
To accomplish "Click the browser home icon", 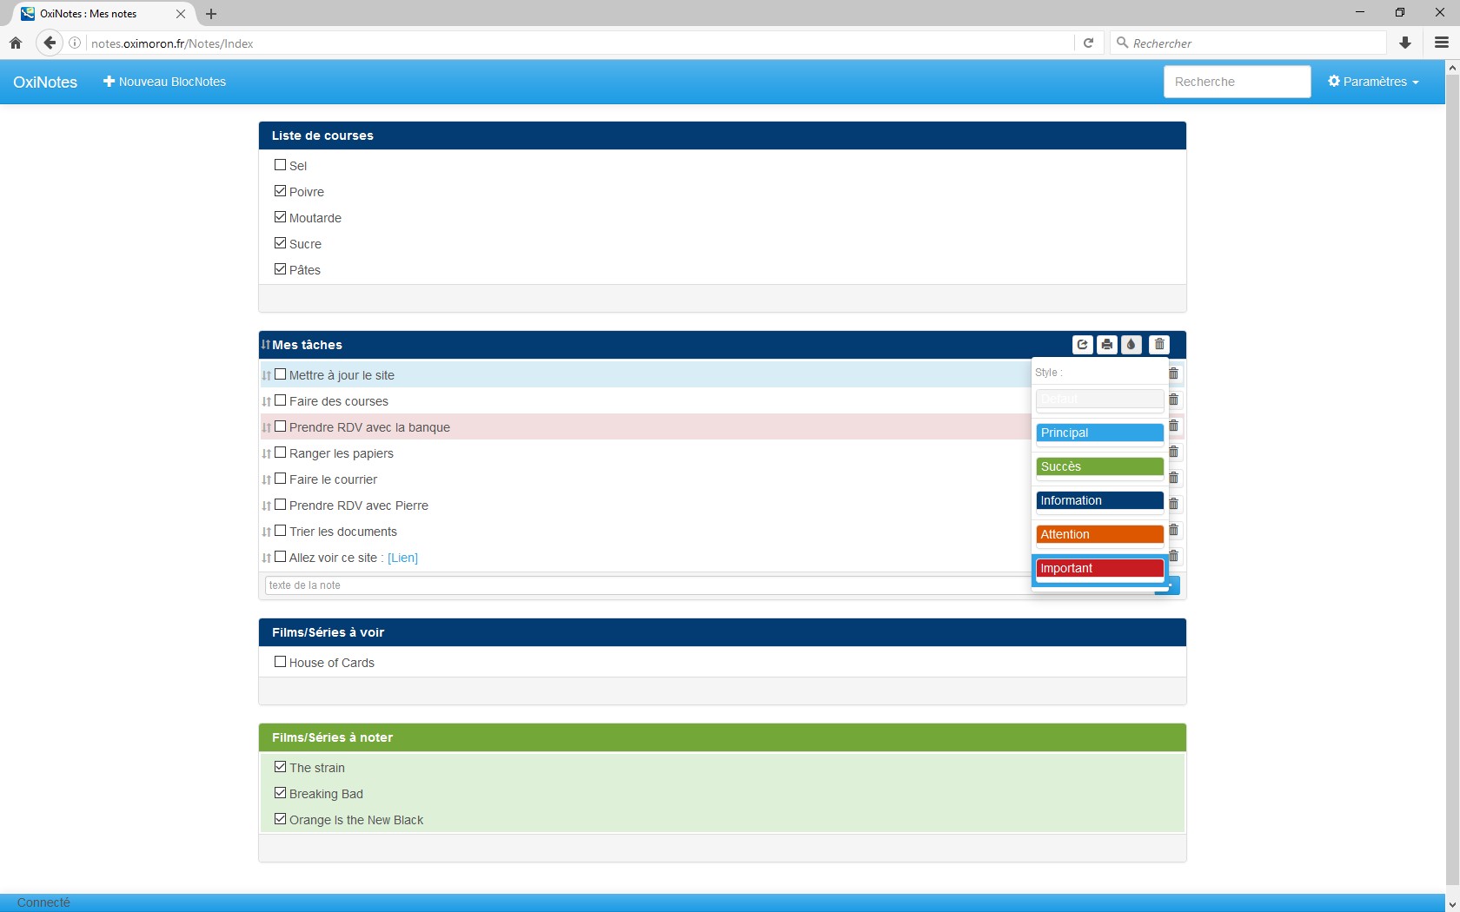I will coord(16,43).
